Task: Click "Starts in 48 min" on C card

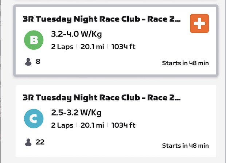Action: click(x=185, y=146)
